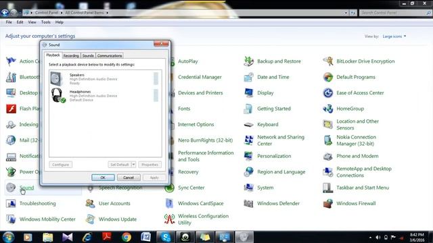Open the Edit menu
The height and width of the screenshot is (243, 433).
[20, 22]
